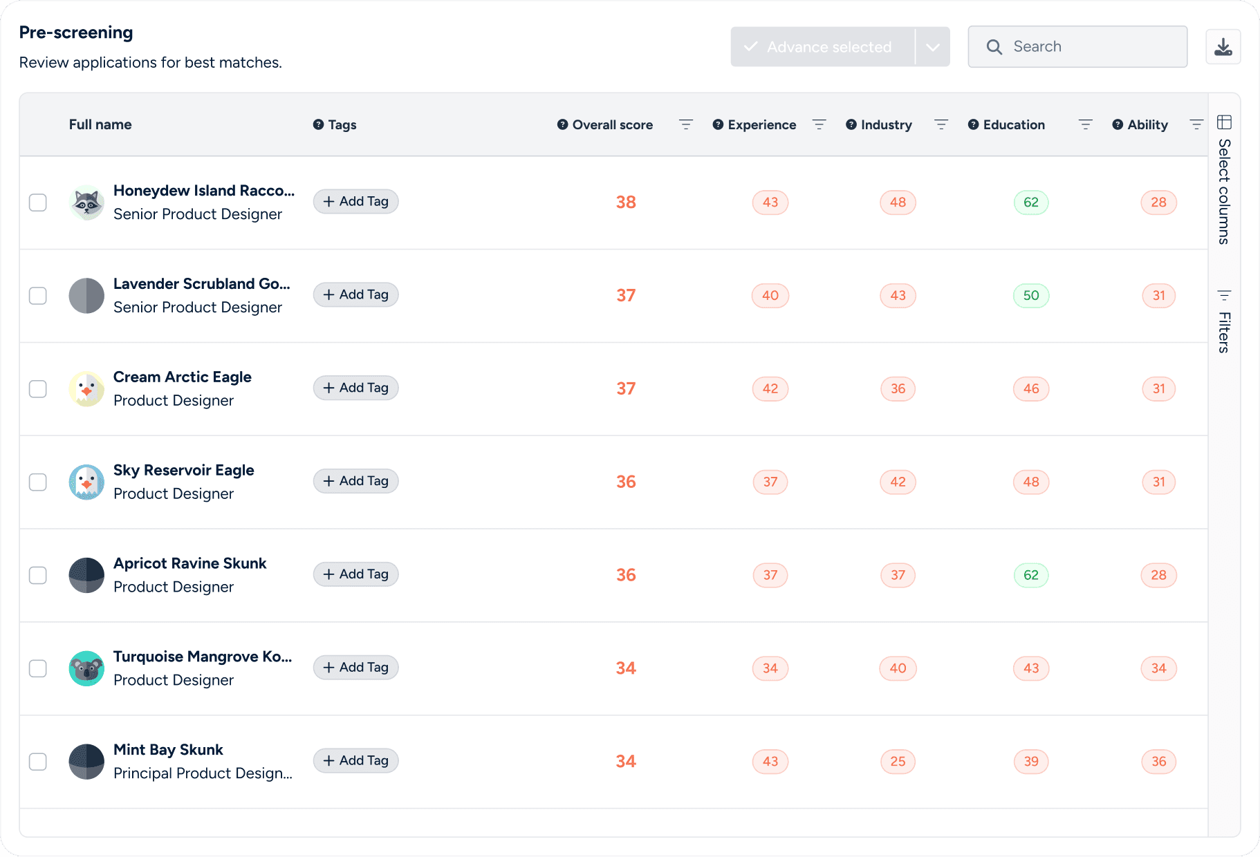Add a tag to Sky Reservoir Eagle
This screenshot has width=1260, height=857.
pos(355,480)
